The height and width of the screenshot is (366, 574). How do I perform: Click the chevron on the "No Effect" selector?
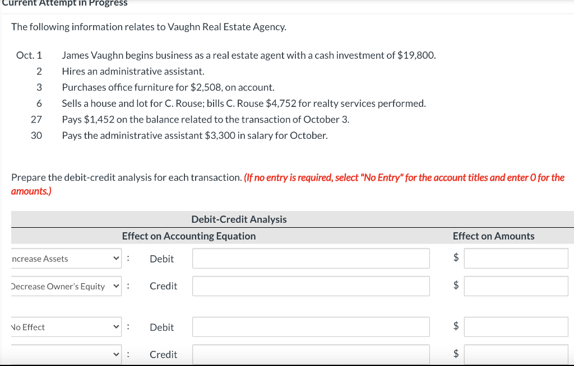pos(117,327)
